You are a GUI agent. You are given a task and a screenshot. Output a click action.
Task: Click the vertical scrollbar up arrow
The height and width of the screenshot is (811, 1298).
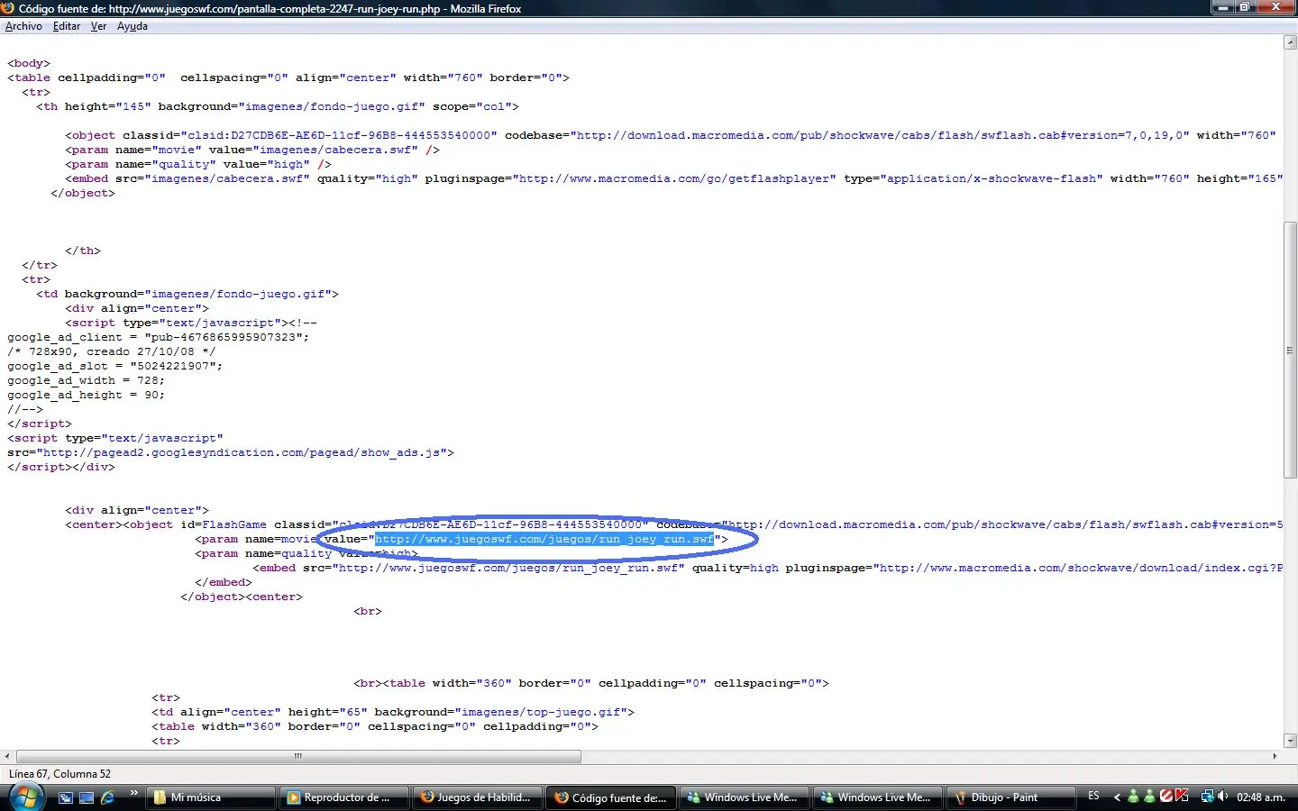pyautogui.click(x=1290, y=43)
